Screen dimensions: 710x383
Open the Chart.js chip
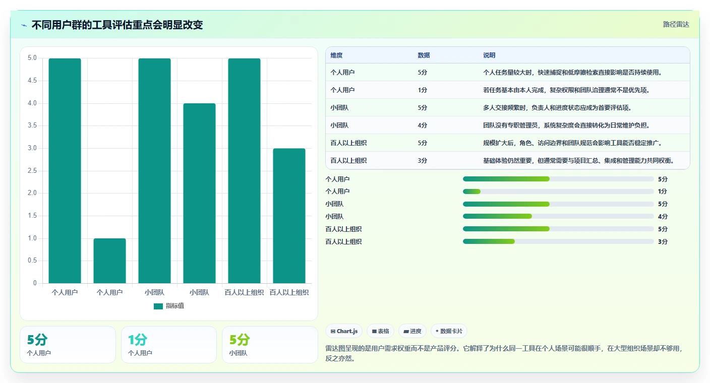tap(344, 331)
